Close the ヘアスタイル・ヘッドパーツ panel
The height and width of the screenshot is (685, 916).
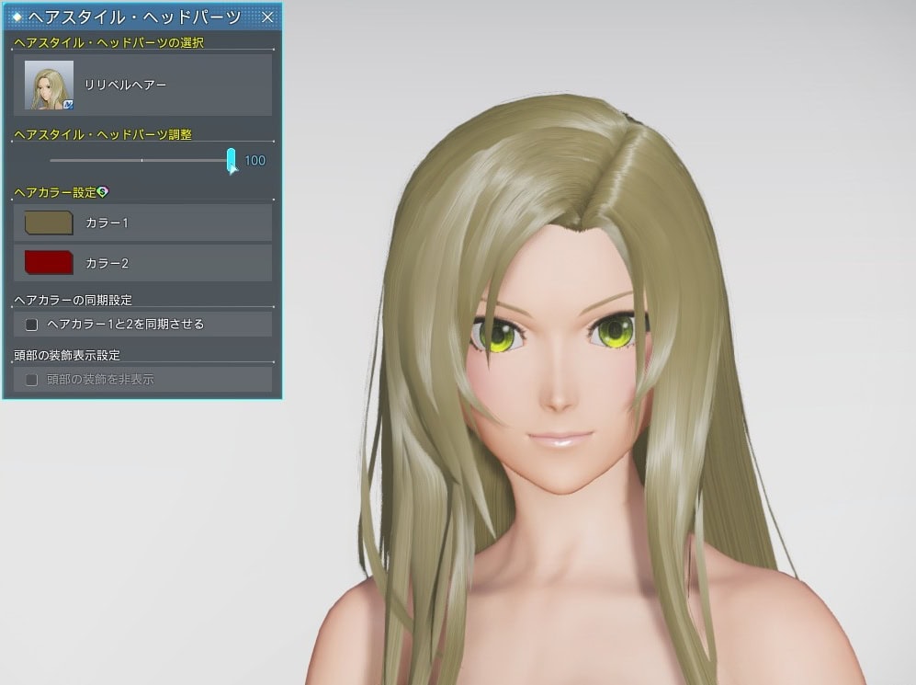pos(267,17)
